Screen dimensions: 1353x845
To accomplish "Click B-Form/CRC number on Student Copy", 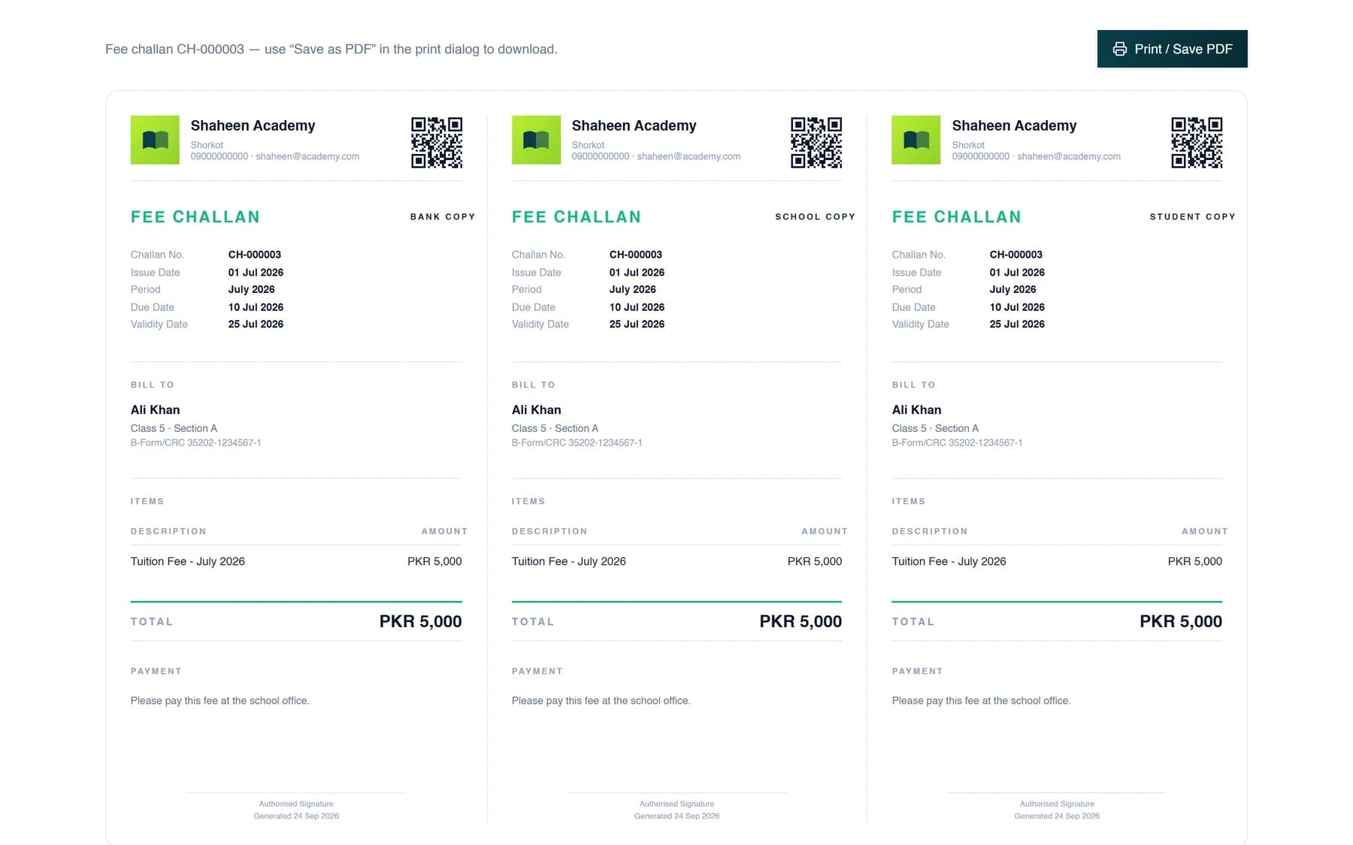I will pos(958,443).
